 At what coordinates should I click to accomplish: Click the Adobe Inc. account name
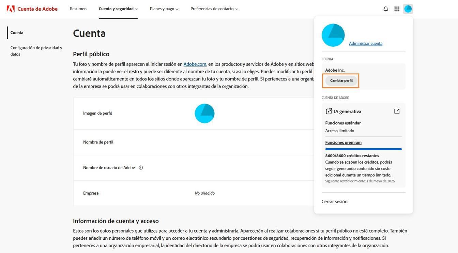point(335,70)
